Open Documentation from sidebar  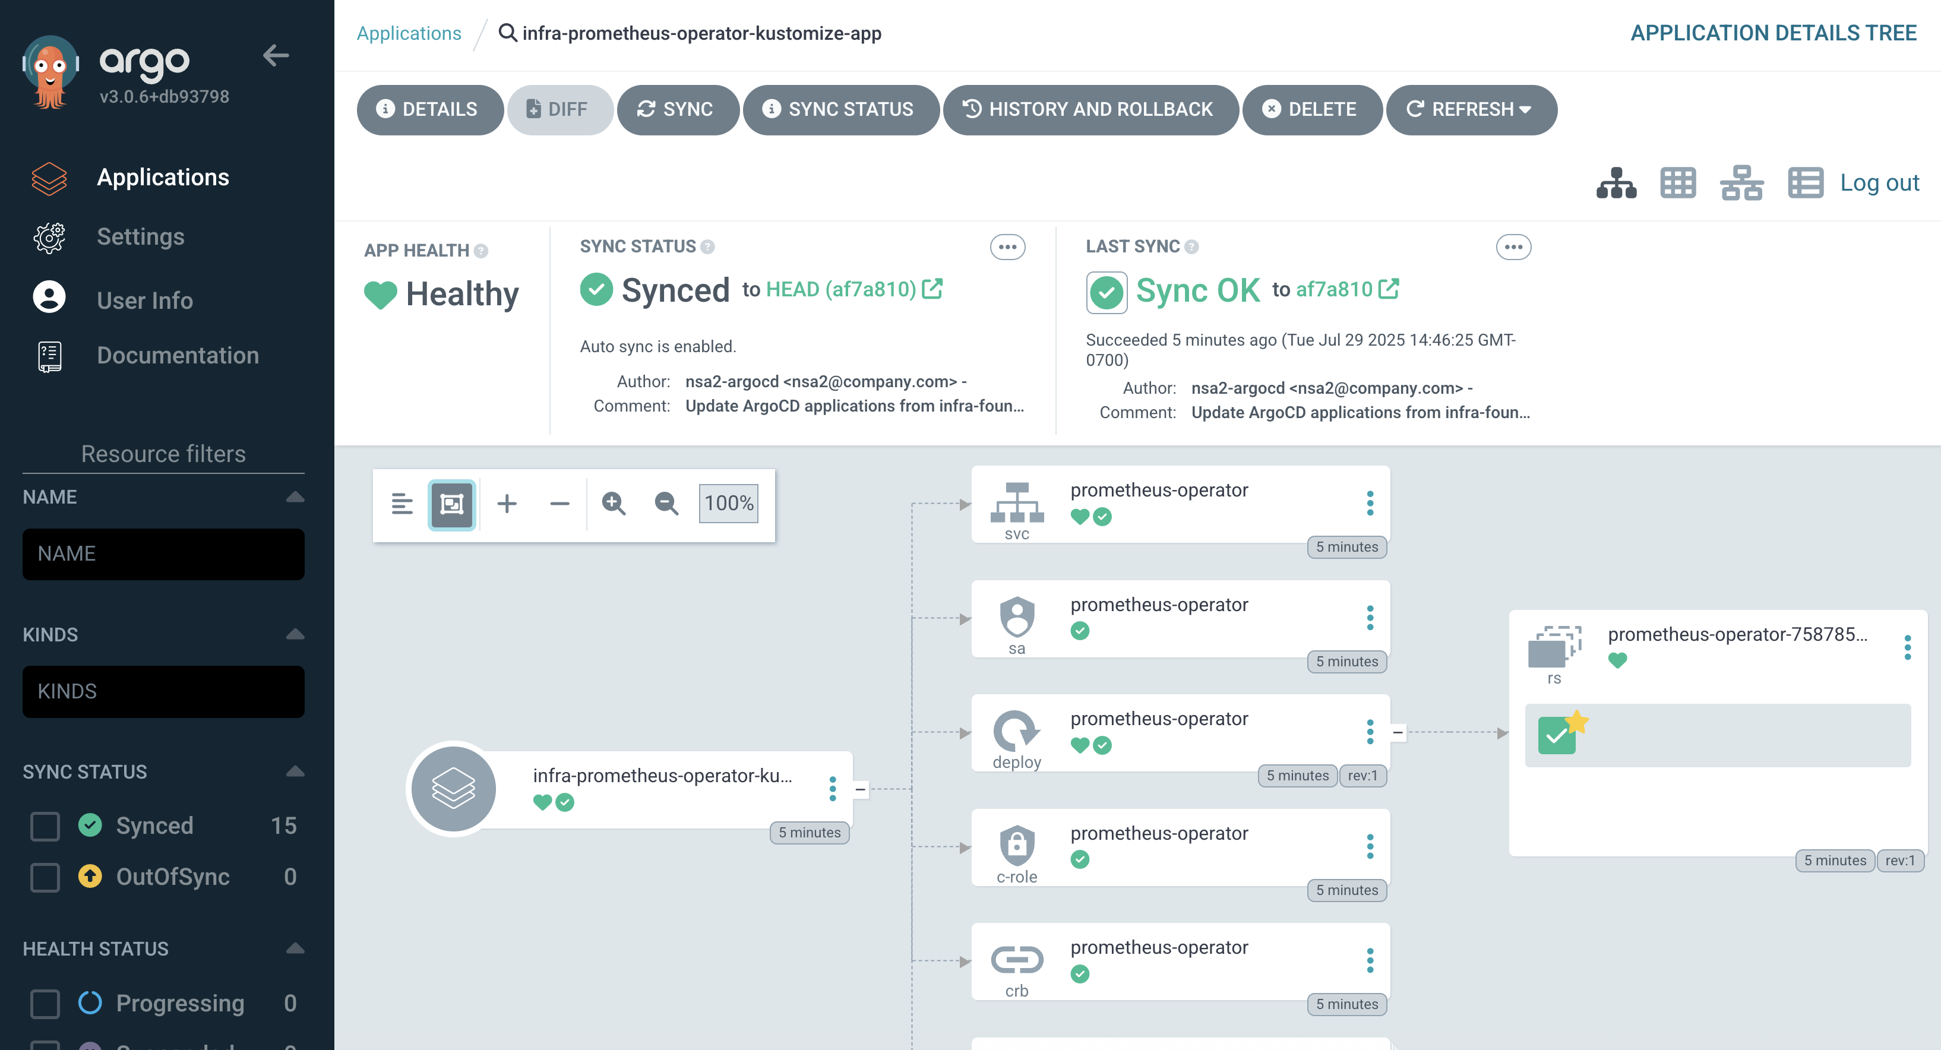pos(177,356)
